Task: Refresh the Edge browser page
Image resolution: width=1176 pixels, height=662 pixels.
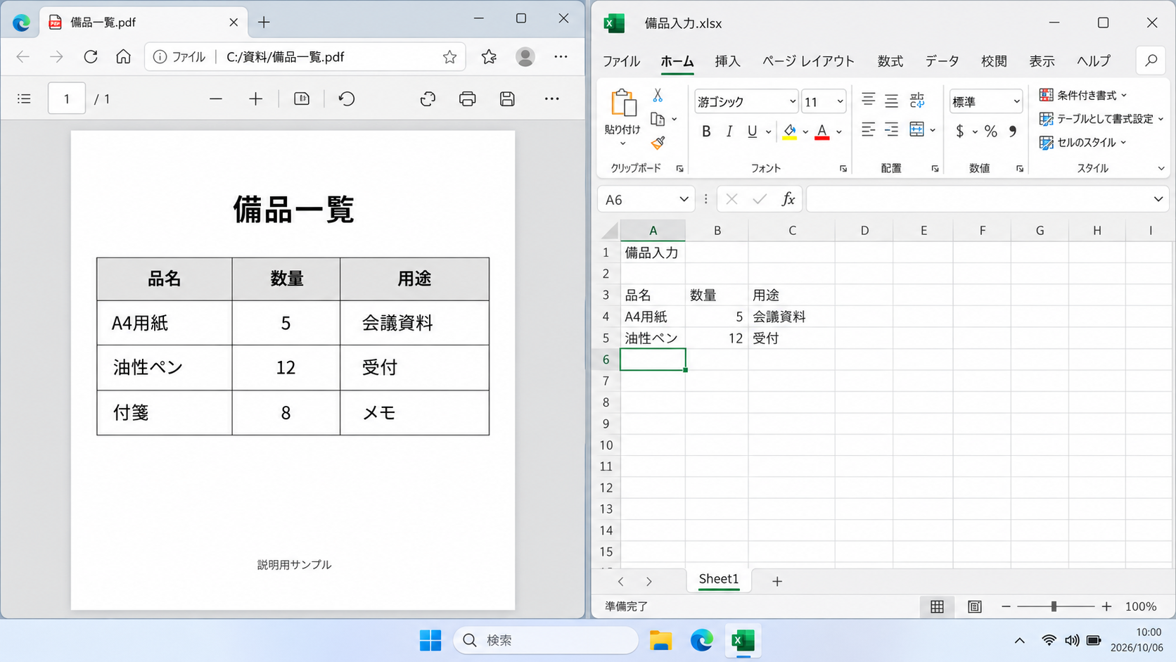Action: point(91,57)
